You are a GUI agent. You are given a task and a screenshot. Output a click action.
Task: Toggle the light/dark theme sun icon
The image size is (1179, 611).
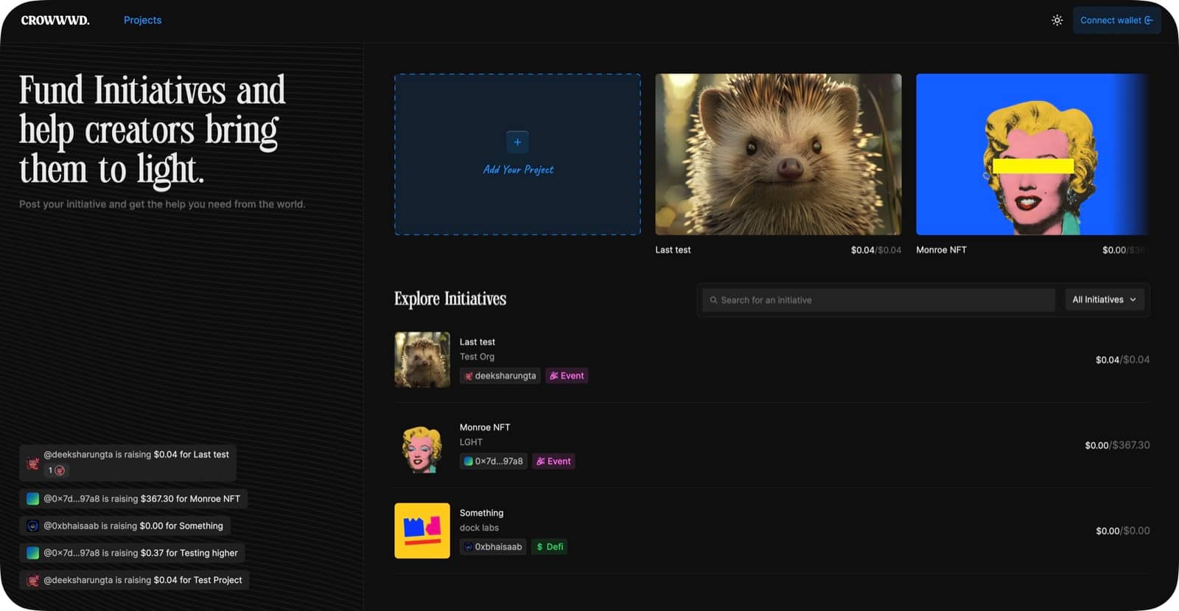tap(1057, 21)
